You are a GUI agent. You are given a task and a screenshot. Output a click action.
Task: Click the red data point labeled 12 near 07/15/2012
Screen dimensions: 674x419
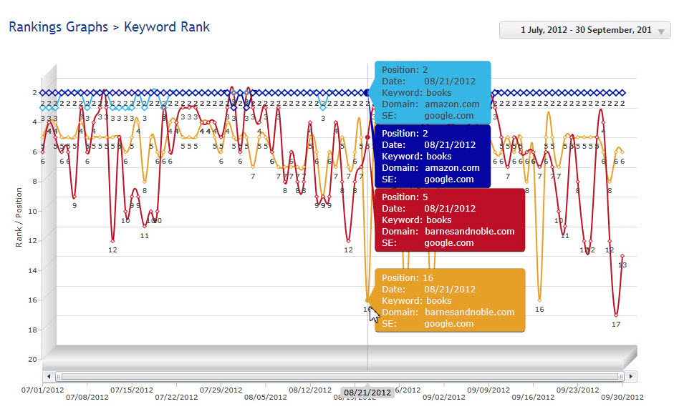[112, 241]
